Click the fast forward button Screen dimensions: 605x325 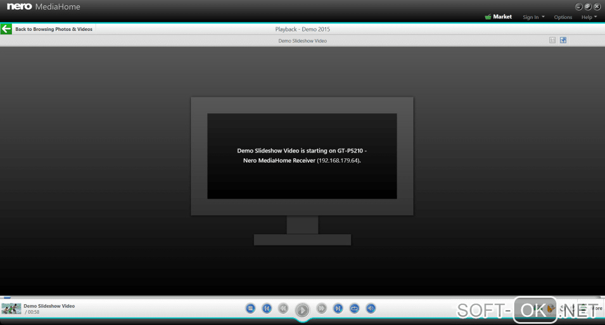coord(321,308)
